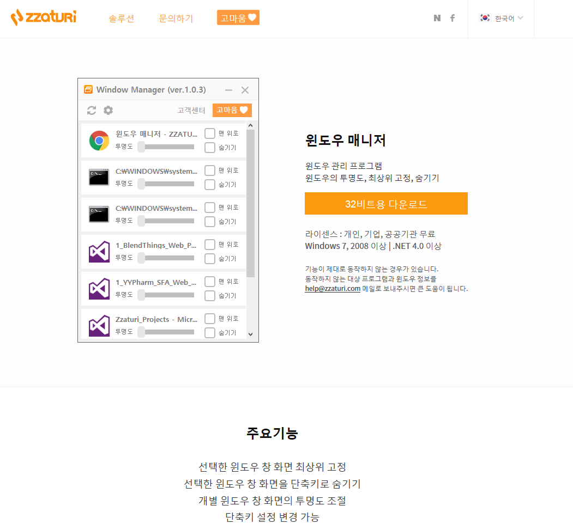Click the Korean flag icon

pos(485,17)
